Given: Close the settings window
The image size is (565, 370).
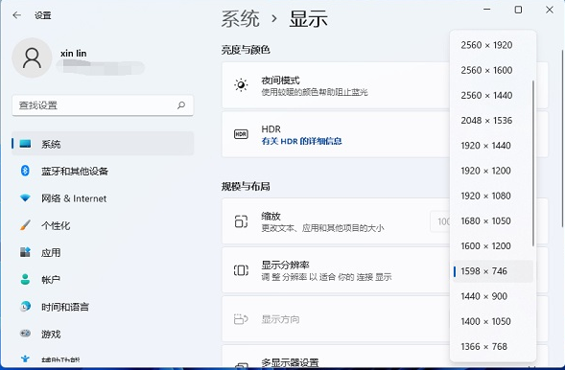Looking at the screenshot, I should [550, 10].
